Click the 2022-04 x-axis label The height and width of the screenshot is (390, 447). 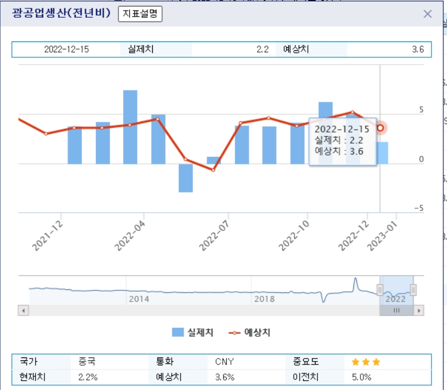coord(130,236)
